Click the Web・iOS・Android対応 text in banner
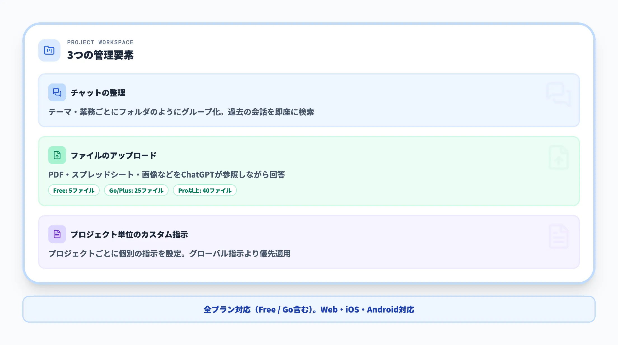 click(x=367, y=309)
